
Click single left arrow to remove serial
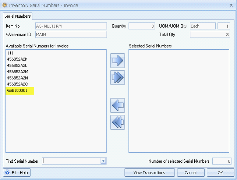(x=118, y=106)
